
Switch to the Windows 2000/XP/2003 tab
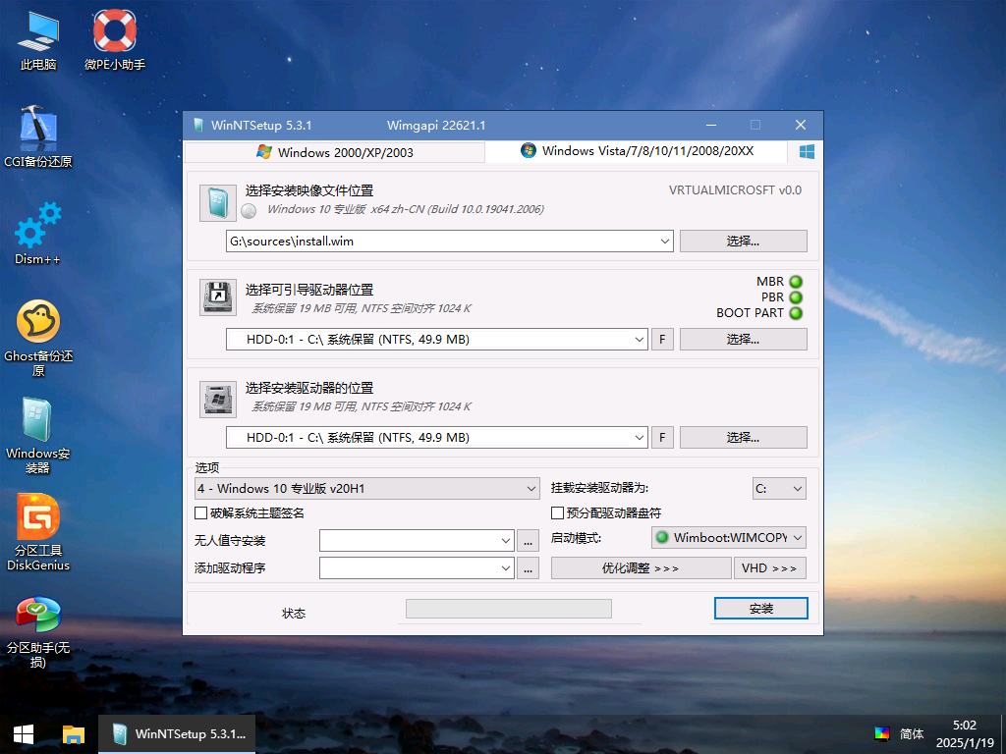(334, 152)
